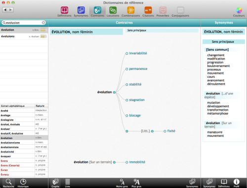Select the Locutions toolbar icon

[113, 10]
